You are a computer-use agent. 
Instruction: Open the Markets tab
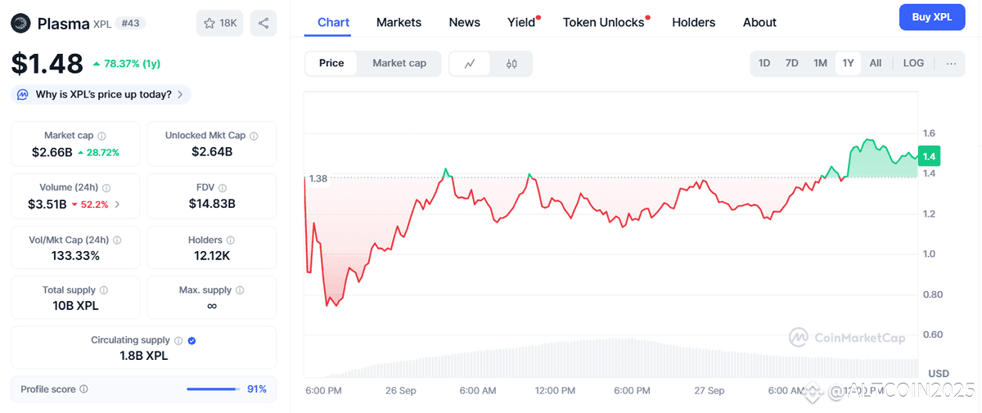coord(399,22)
